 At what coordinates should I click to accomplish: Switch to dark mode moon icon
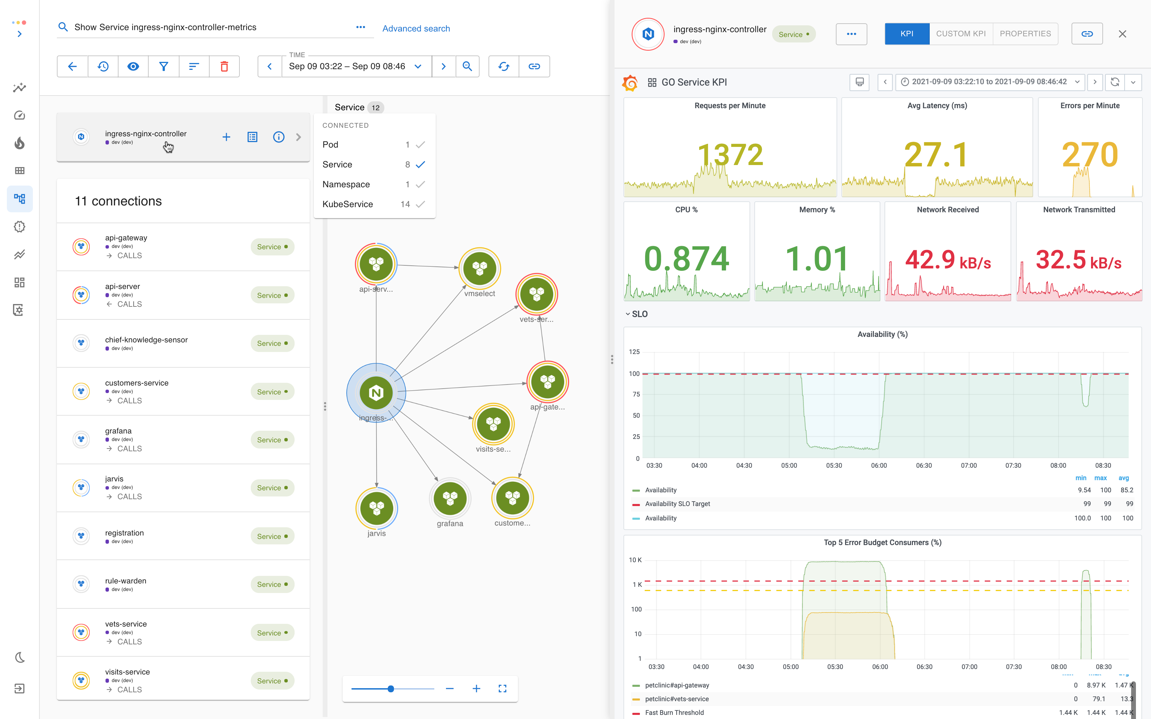click(20, 658)
